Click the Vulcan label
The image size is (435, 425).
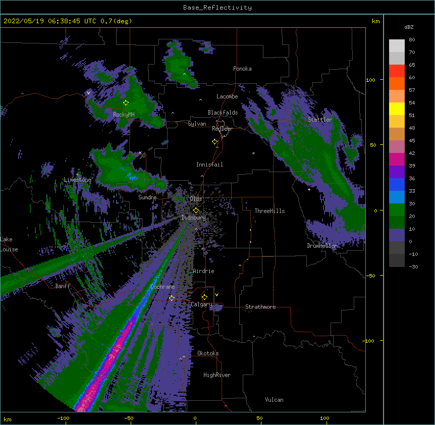coord(274,400)
